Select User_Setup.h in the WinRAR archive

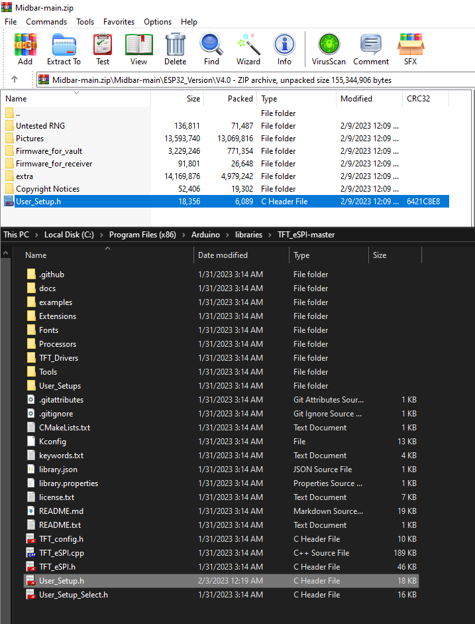(x=226, y=202)
